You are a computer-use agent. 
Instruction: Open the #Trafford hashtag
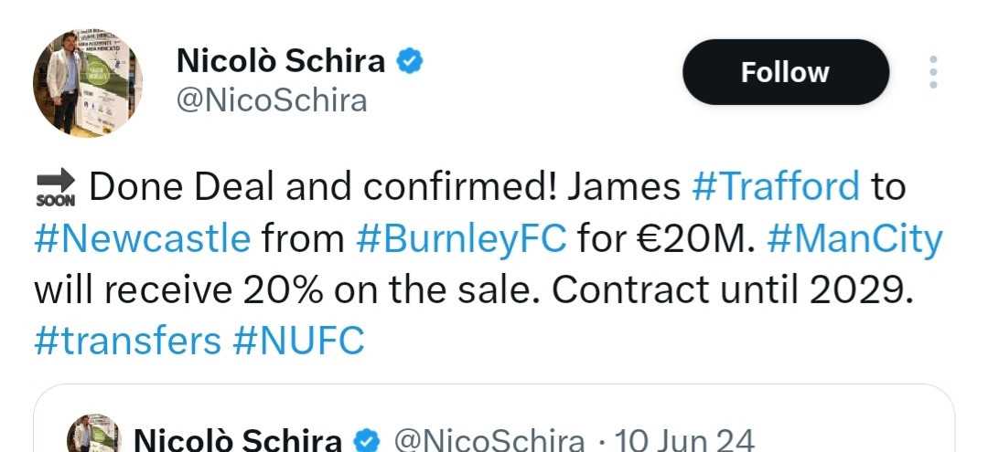click(x=776, y=186)
